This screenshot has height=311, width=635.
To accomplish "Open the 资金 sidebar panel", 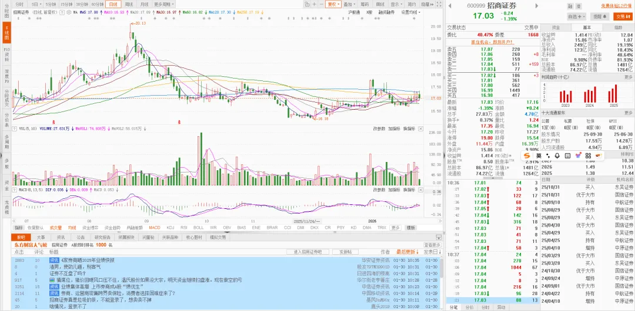I will tap(6, 185).
